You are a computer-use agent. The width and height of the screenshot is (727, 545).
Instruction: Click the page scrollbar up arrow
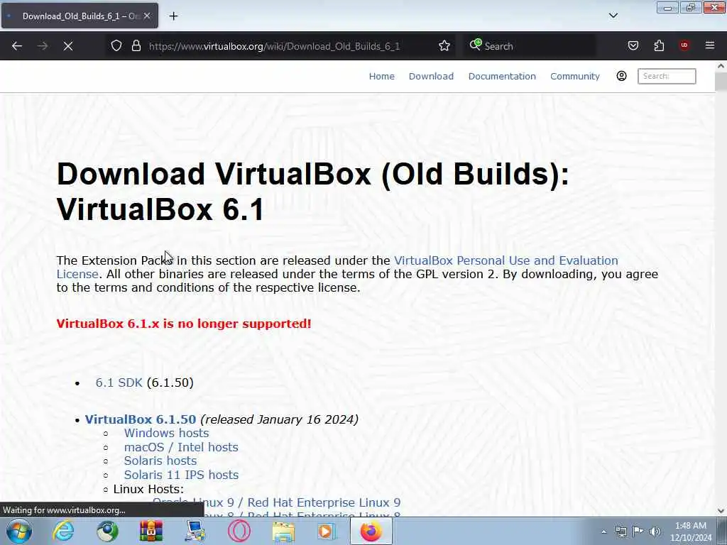click(x=721, y=66)
